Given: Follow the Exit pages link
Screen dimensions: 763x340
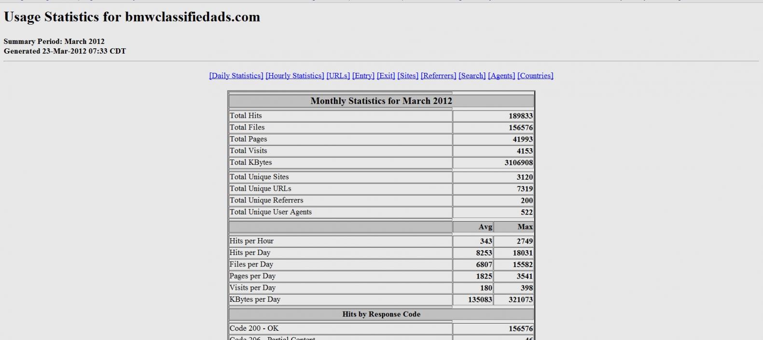Looking at the screenshot, I should tap(386, 76).
